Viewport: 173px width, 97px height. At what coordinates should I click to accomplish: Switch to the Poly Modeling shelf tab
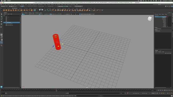(x=15, y=8)
